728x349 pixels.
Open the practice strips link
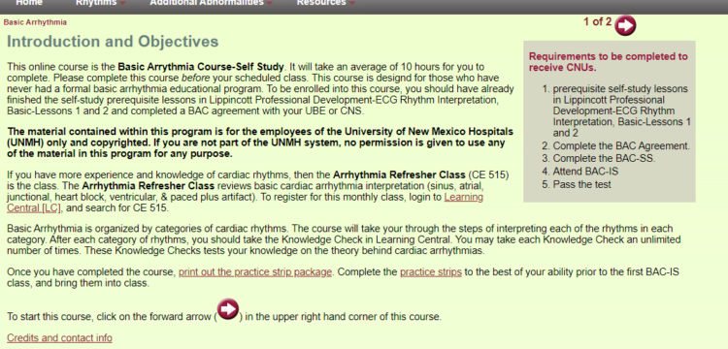point(431,272)
